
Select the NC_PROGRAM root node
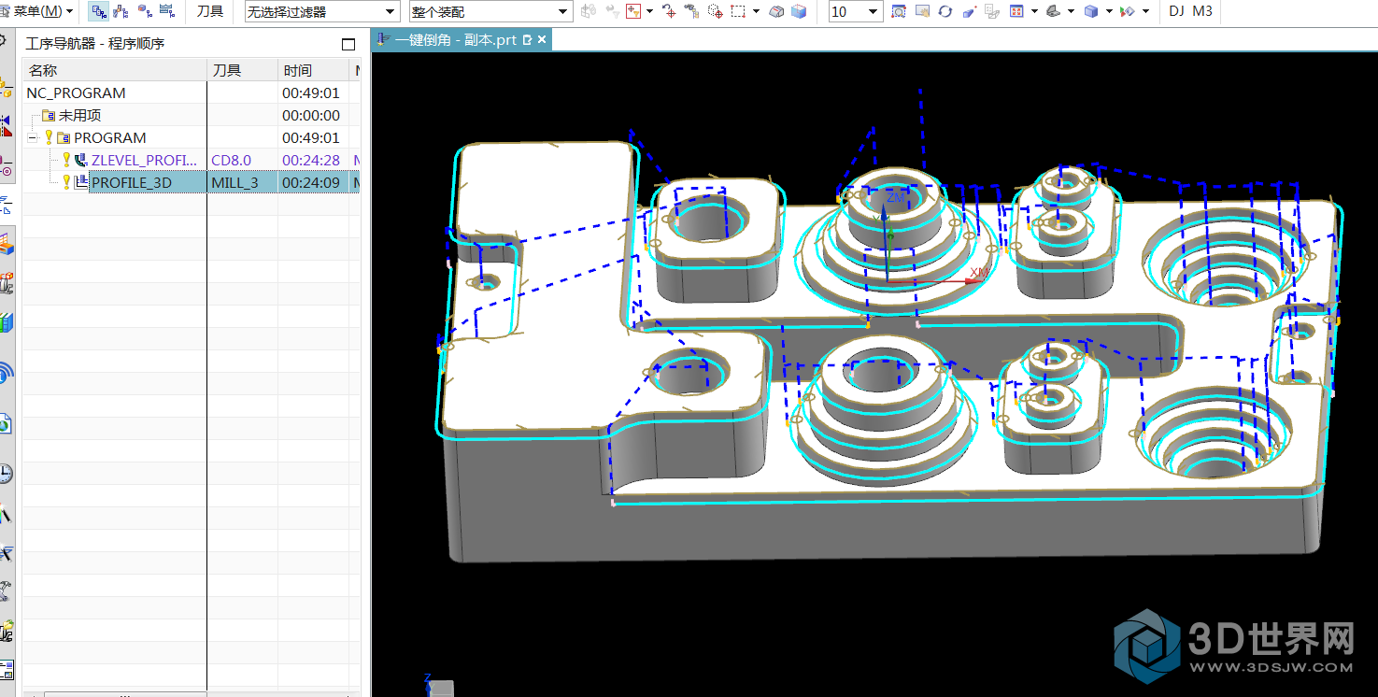(76, 92)
